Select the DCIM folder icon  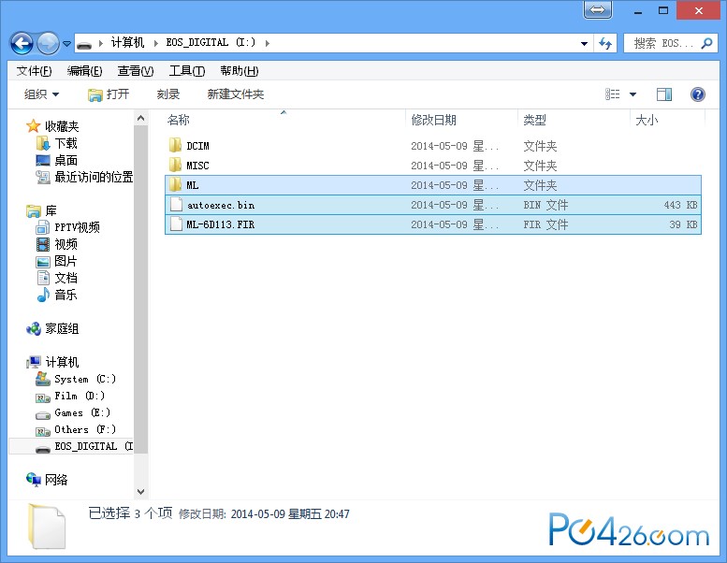click(175, 145)
